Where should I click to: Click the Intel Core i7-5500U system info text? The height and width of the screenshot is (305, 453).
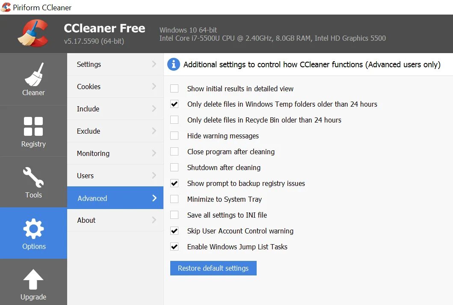click(x=272, y=38)
